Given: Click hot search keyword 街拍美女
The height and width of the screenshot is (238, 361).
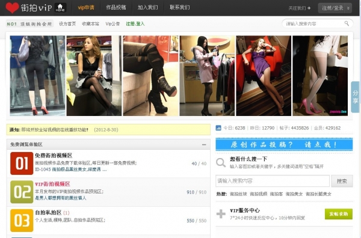Looking at the screenshot, I should point(294,194).
